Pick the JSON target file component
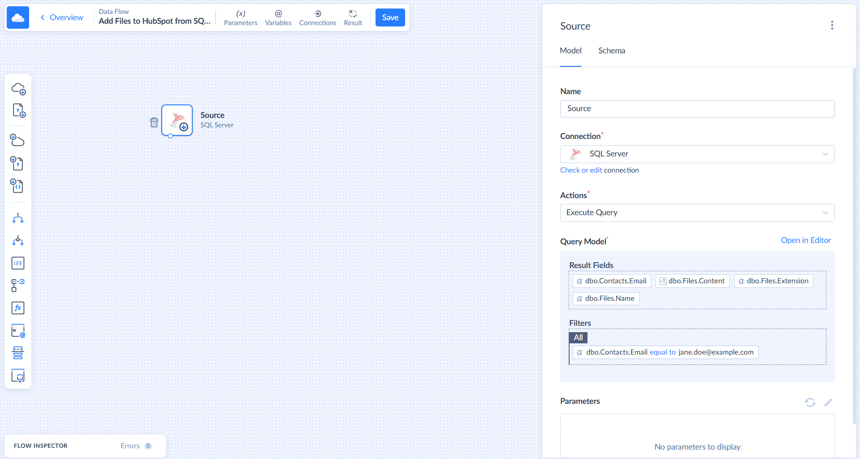Viewport: 860px width, 459px height. [18, 186]
